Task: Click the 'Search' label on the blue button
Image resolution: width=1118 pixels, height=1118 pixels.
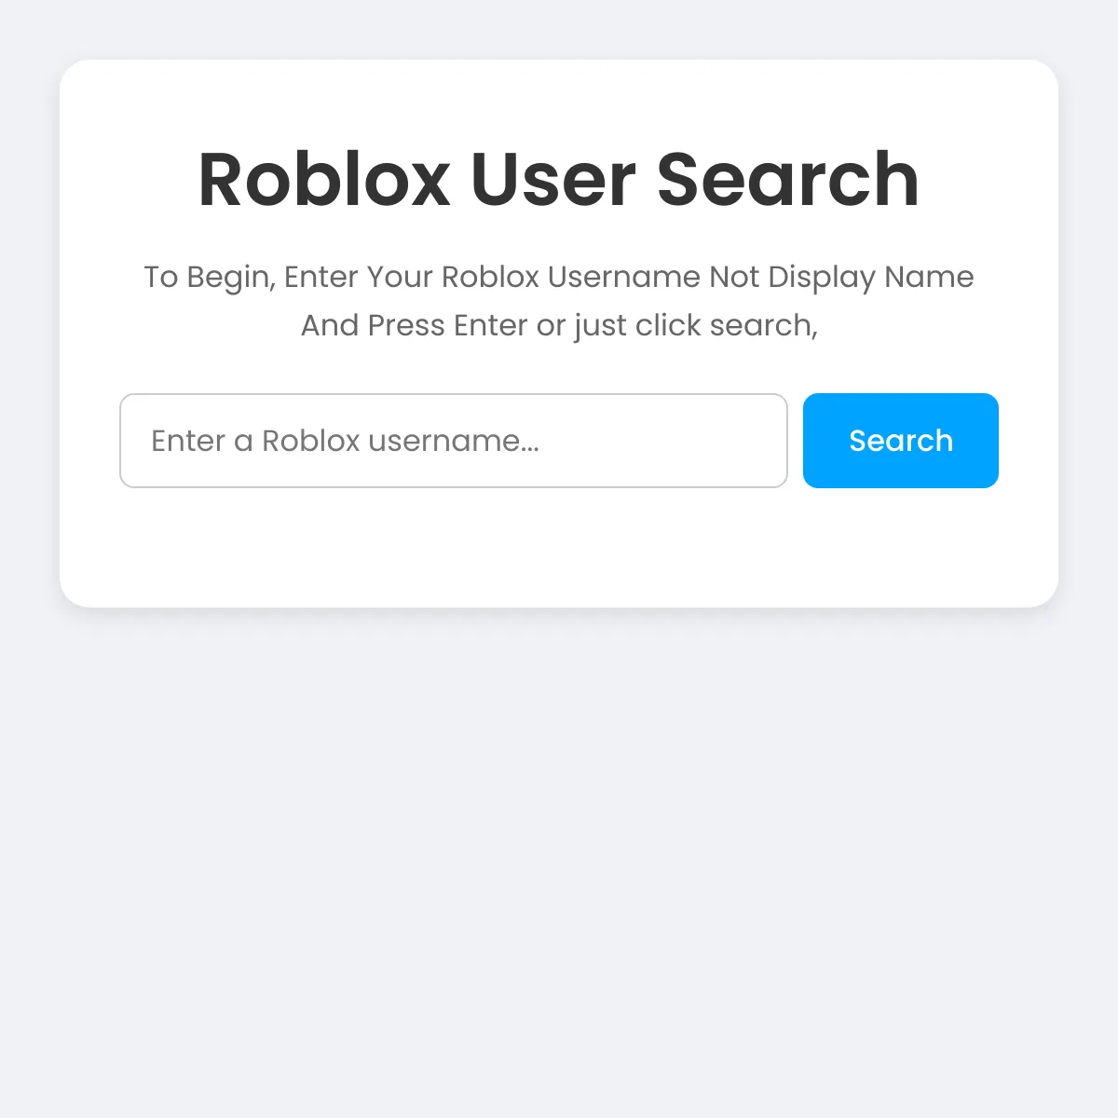Action: coord(901,441)
